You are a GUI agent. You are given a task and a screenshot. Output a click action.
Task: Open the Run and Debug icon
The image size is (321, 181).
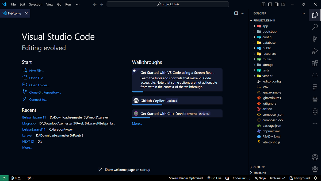pyautogui.click(x=315, y=51)
